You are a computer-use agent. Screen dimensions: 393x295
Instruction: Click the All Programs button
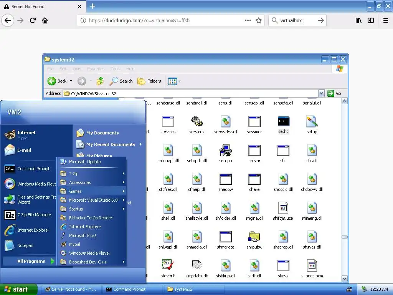(x=29, y=261)
